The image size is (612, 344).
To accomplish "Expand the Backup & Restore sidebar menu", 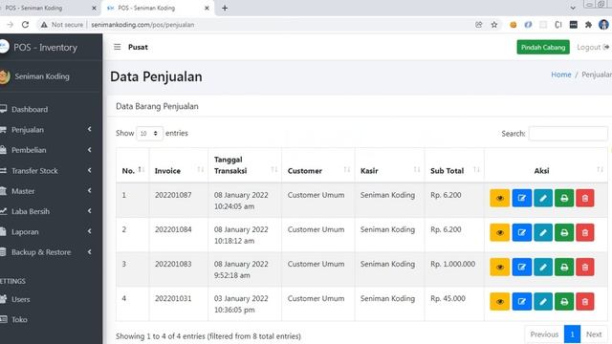I will [46, 252].
